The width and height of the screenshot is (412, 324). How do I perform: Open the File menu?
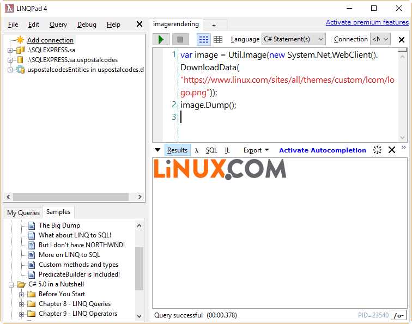[13, 25]
